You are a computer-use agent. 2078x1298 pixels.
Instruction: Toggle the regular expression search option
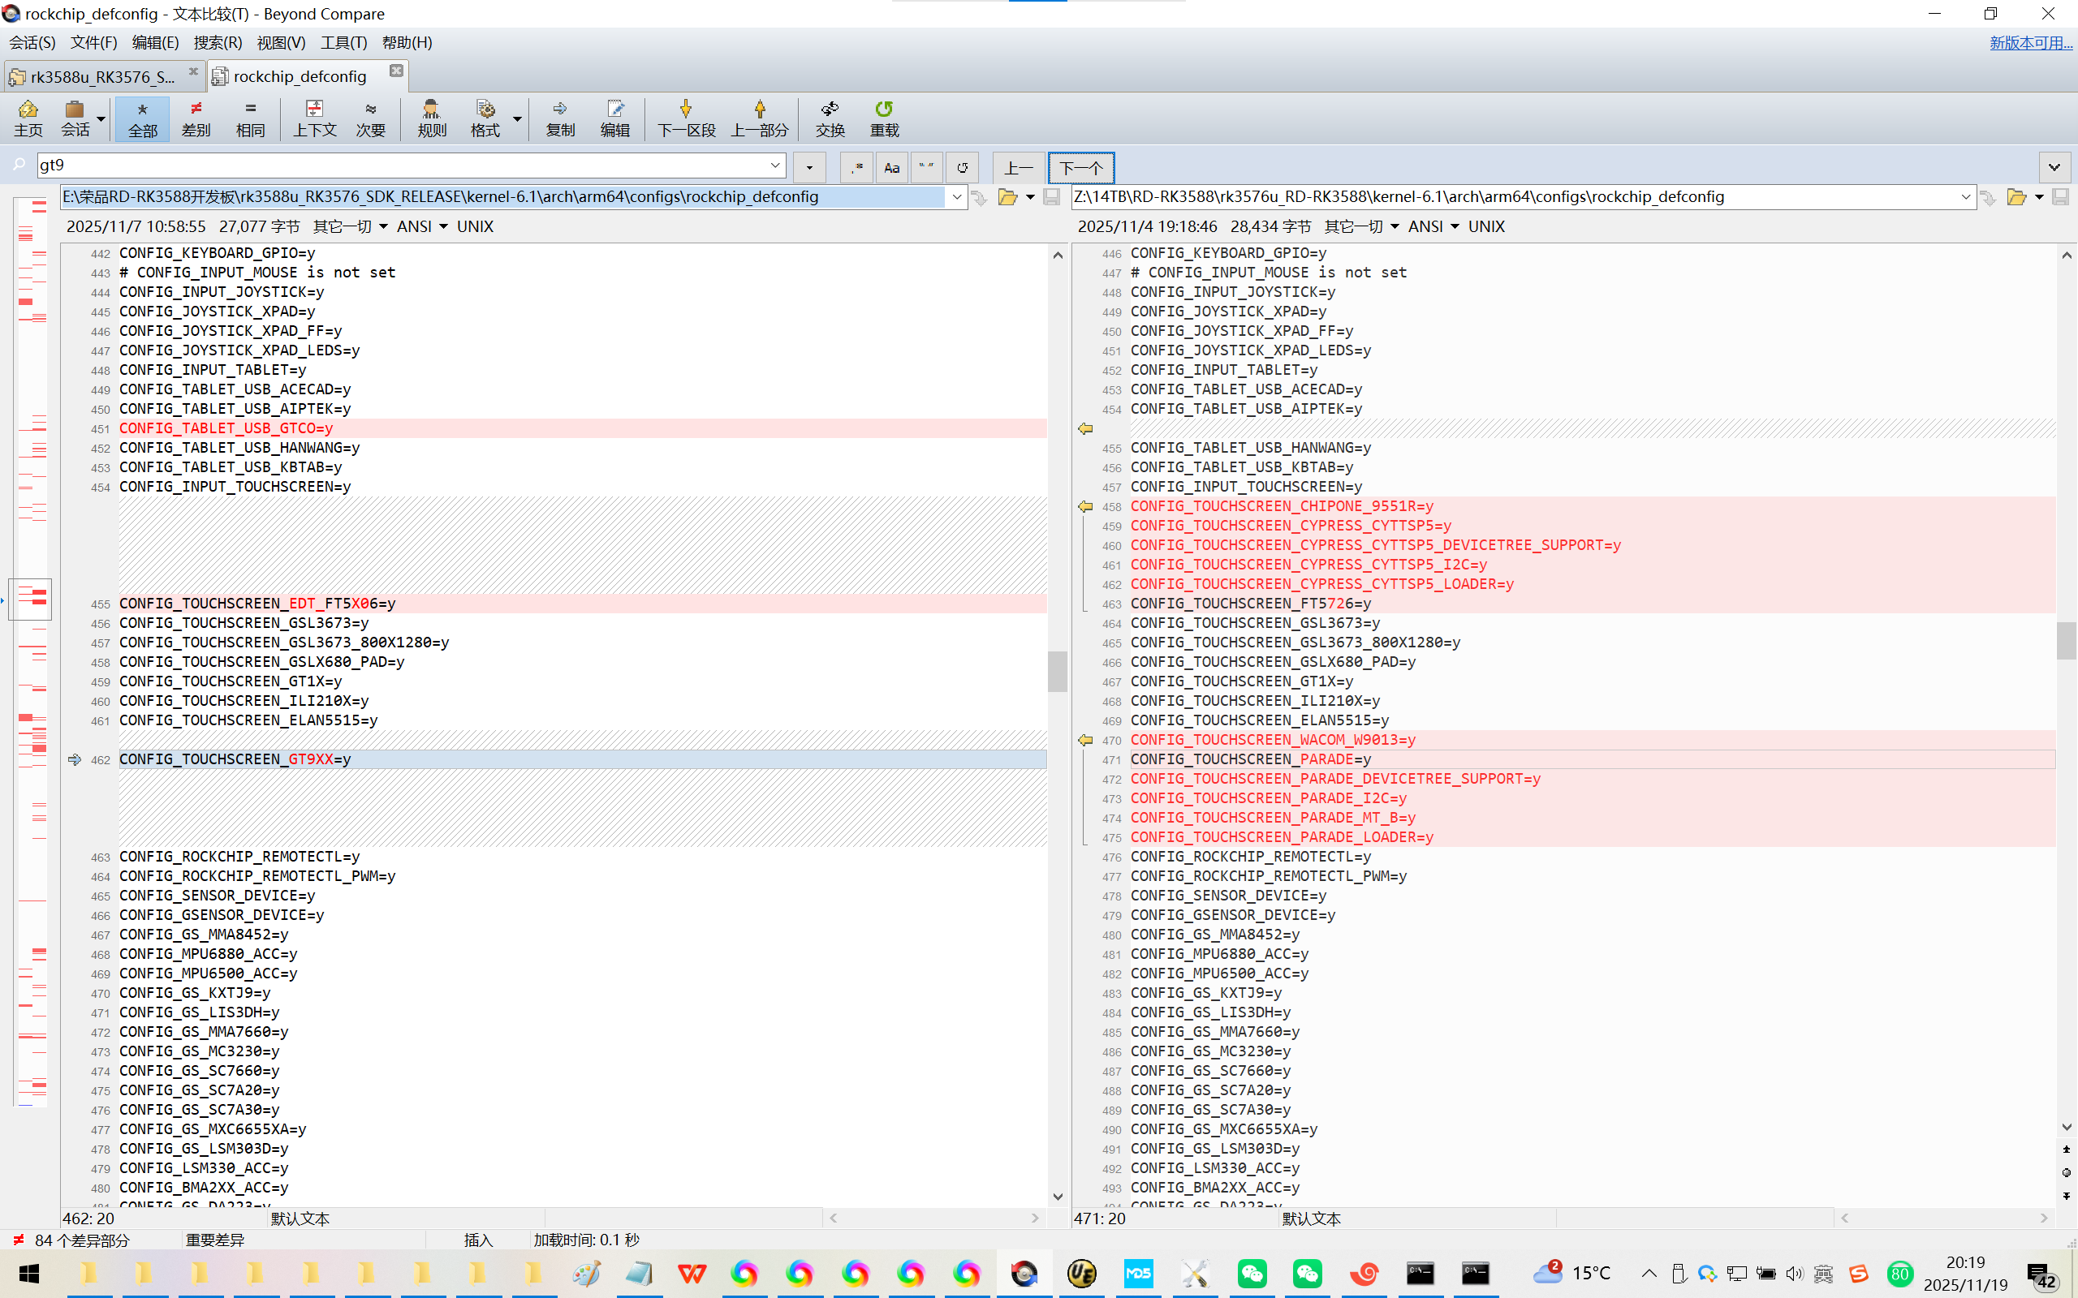856,167
